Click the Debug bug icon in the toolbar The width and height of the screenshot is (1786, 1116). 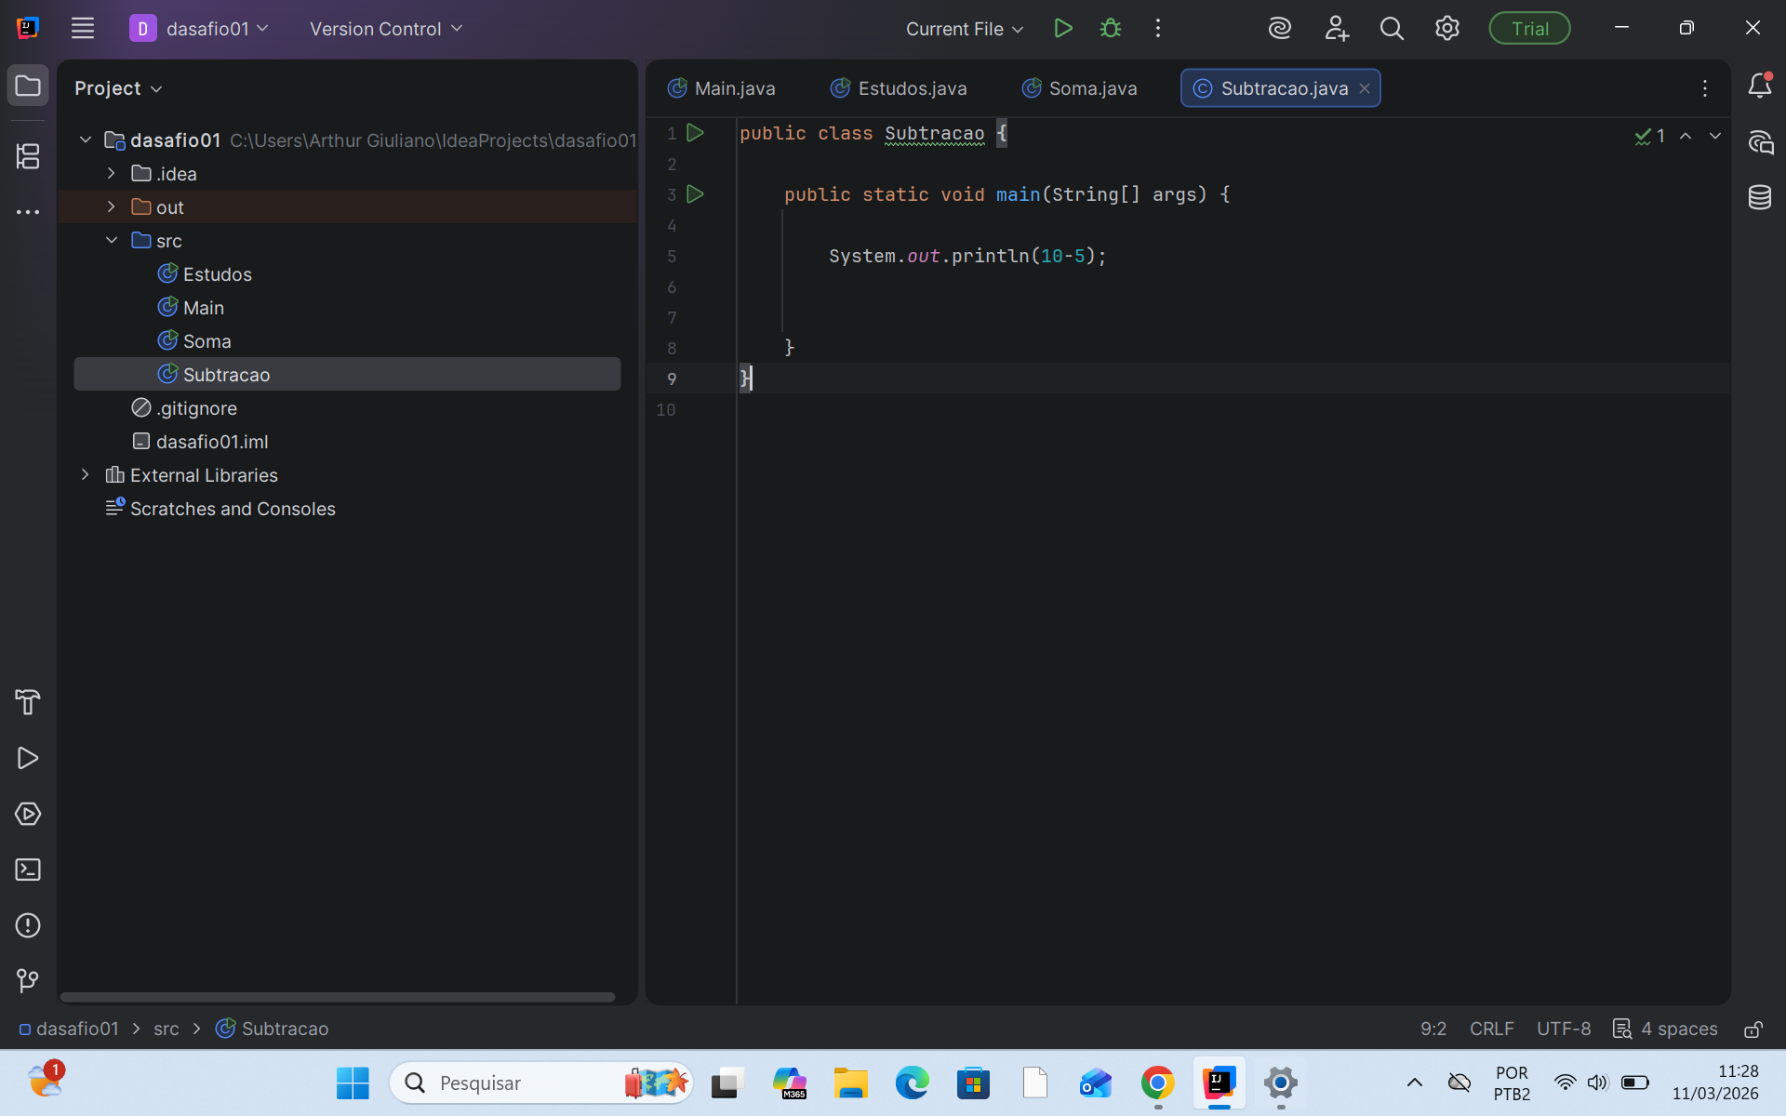tap(1110, 29)
